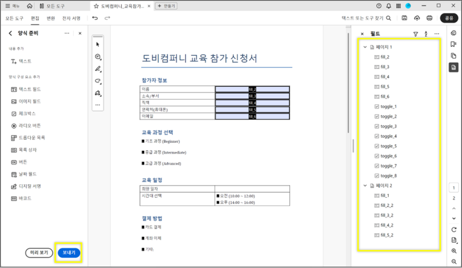The height and width of the screenshot is (268, 462).
Task: Open 모든 도구 tab in title bar
Action: tap(52, 6)
